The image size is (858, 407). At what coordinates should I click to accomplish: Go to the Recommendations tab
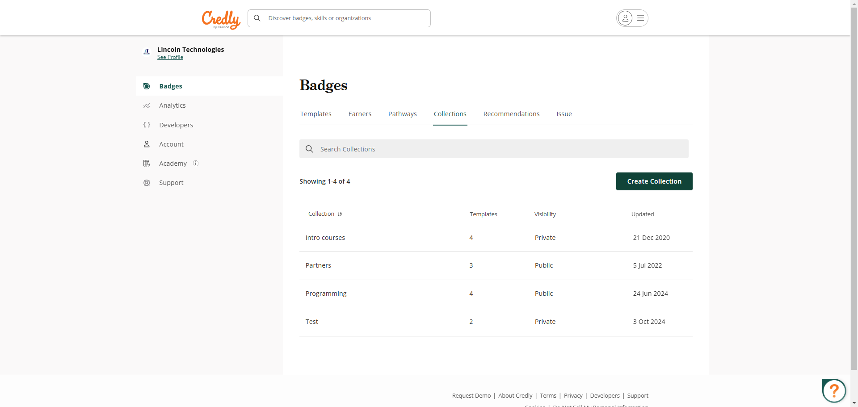point(511,114)
